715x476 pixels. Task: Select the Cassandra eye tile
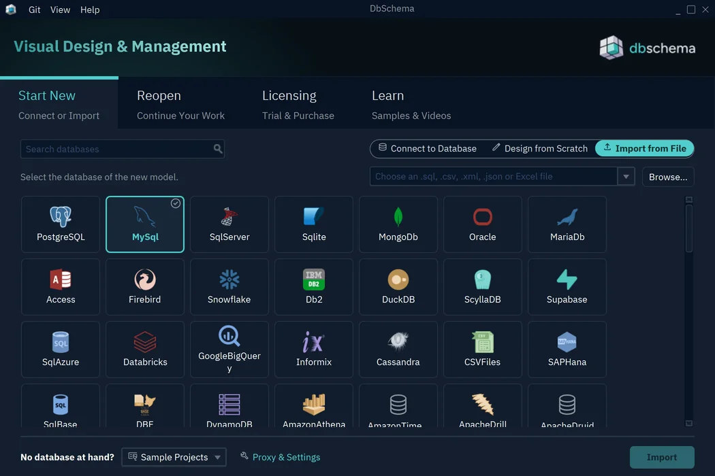tap(398, 350)
